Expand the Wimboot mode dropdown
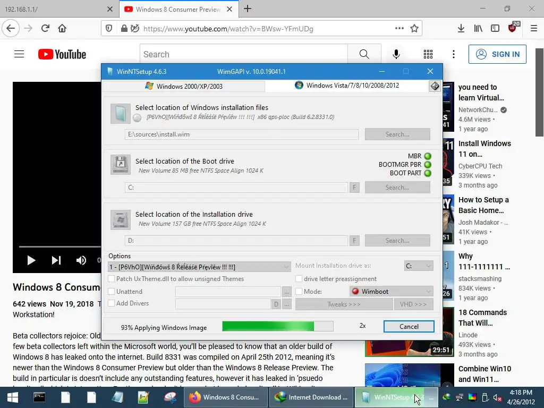 point(392,292)
